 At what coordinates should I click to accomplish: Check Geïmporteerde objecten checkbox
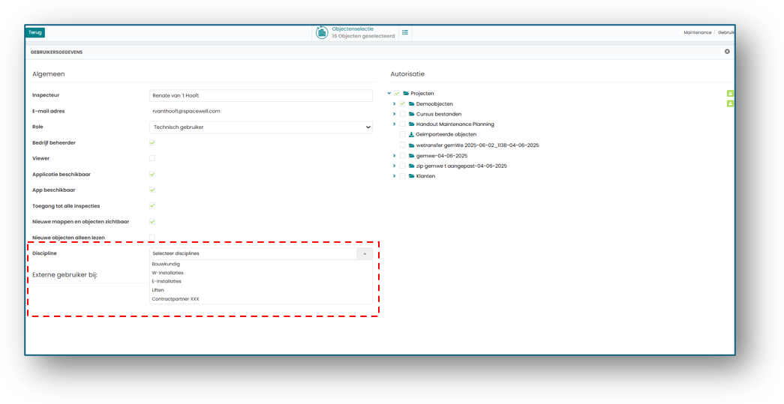(402, 134)
